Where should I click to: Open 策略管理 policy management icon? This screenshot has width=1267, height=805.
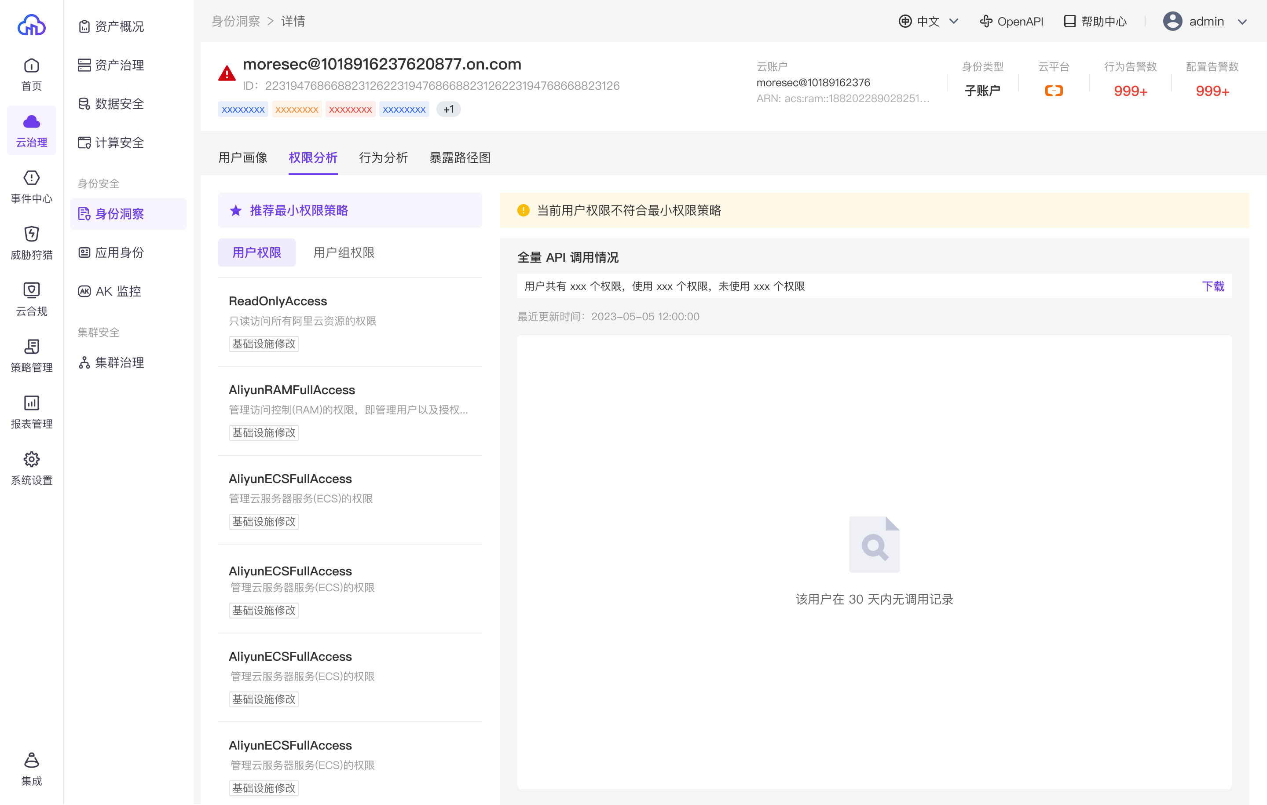pos(32,347)
